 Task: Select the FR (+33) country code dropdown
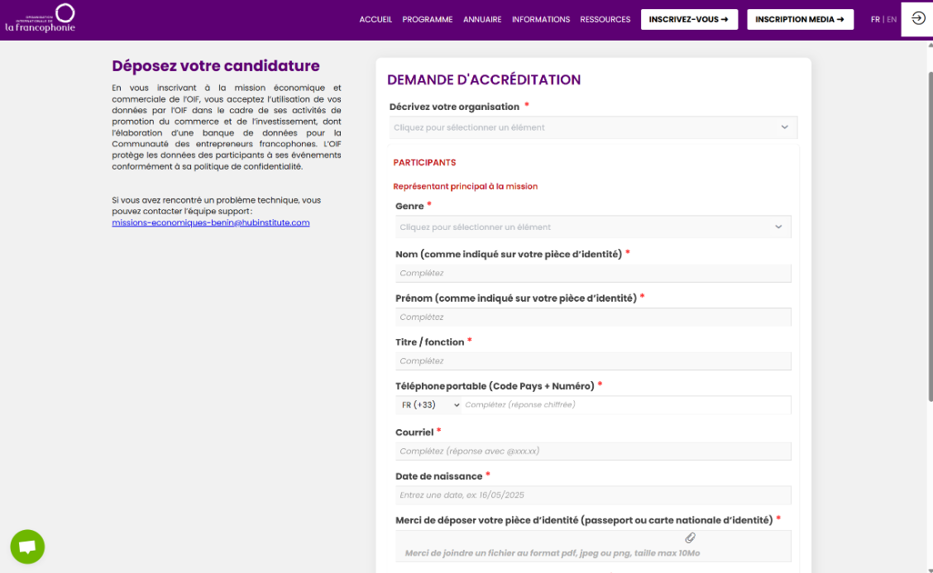pyautogui.click(x=430, y=405)
